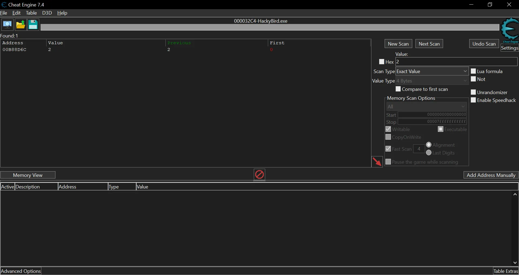Enable the Hex checkbox
Screen dimensions: 519x275
(x=382, y=62)
